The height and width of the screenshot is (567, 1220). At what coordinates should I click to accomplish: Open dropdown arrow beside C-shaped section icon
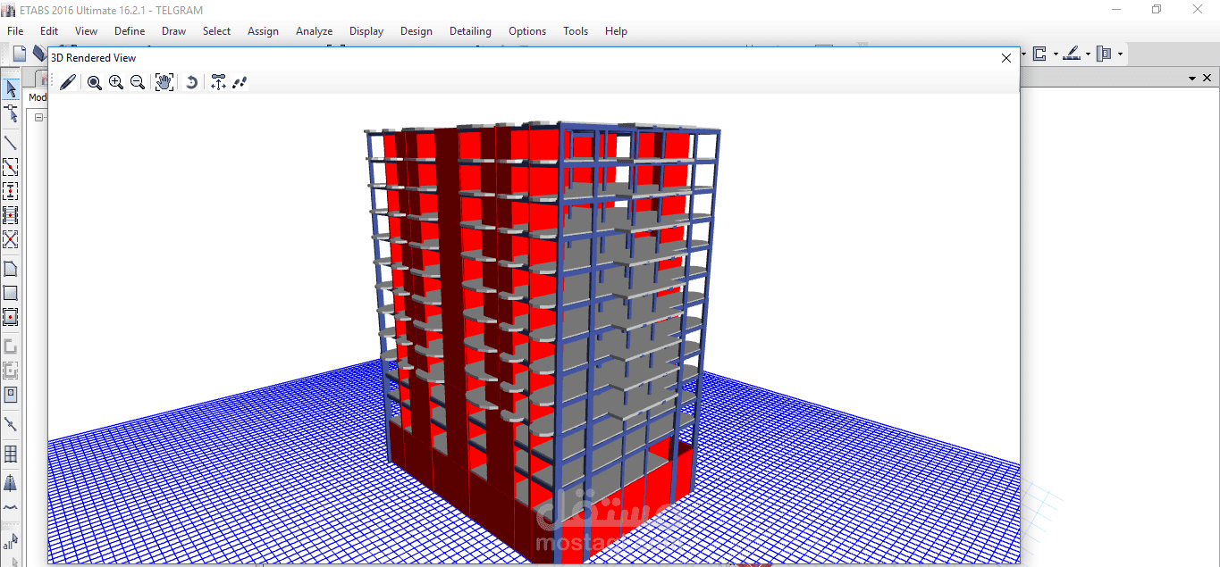coord(1055,54)
